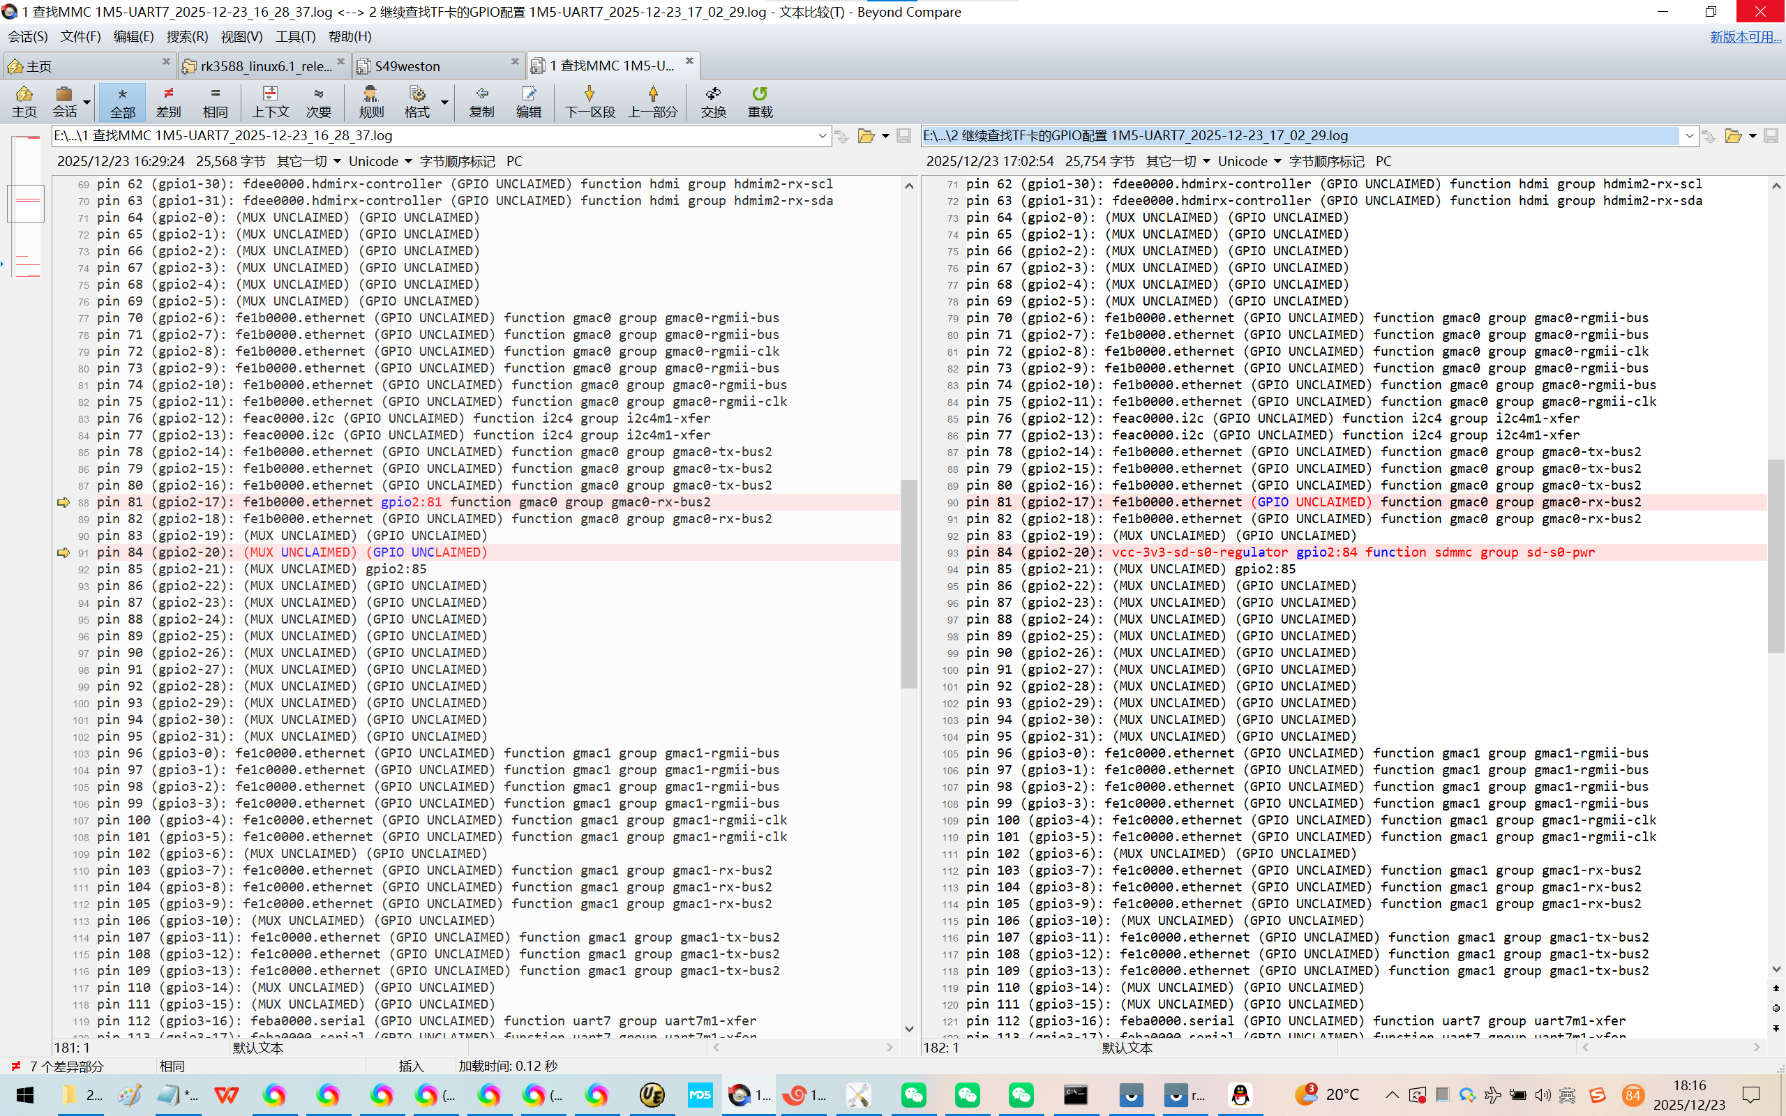1786x1116 pixels.
Task: Open the Rules (规则) referee icon
Action: pos(370,101)
